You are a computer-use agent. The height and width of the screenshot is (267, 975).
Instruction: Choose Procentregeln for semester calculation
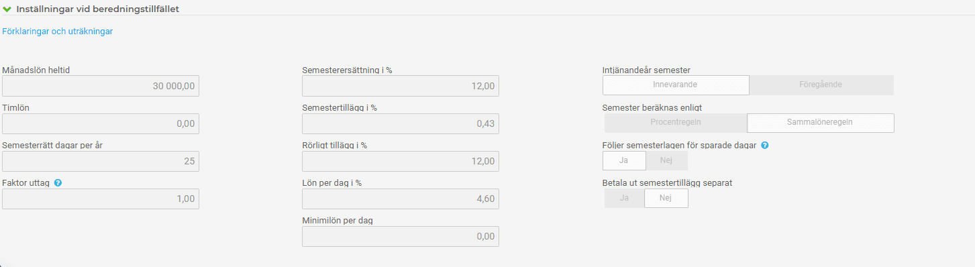tap(676, 123)
